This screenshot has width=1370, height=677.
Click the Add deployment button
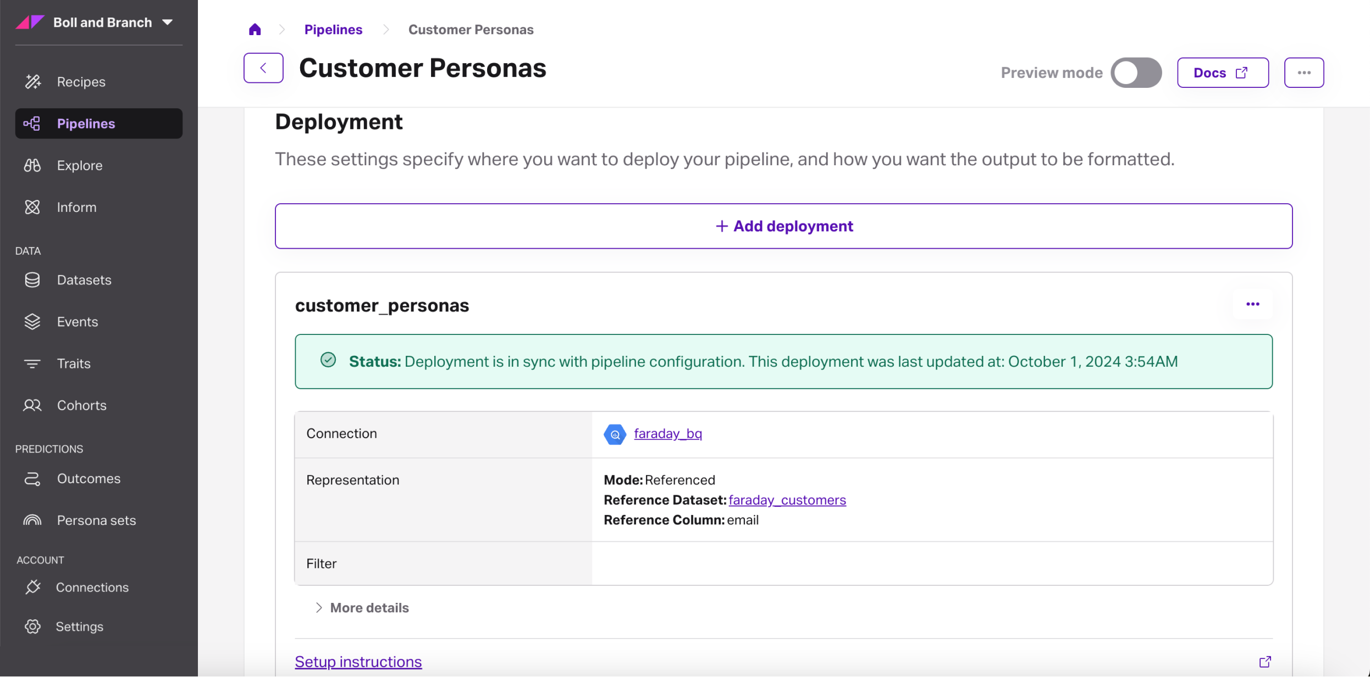tap(783, 226)
